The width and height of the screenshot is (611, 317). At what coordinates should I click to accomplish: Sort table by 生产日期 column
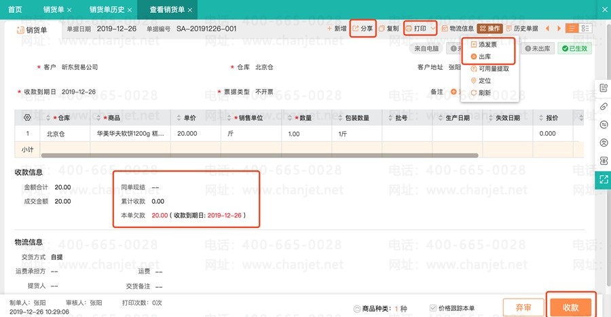(441, 117)
